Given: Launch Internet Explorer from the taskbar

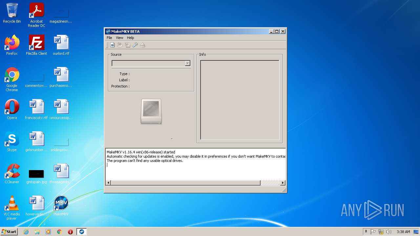Looking at the screenshot, I should 26,232.
